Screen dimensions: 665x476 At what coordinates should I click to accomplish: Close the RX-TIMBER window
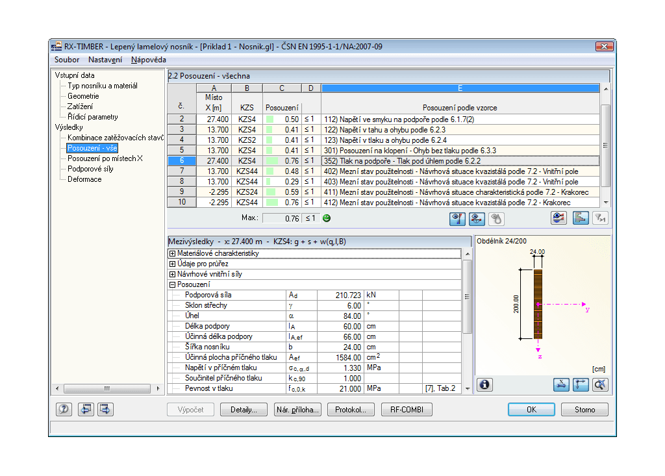tap(605, 46)
